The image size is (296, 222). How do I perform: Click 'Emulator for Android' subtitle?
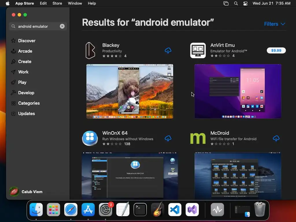coord(229,51)
